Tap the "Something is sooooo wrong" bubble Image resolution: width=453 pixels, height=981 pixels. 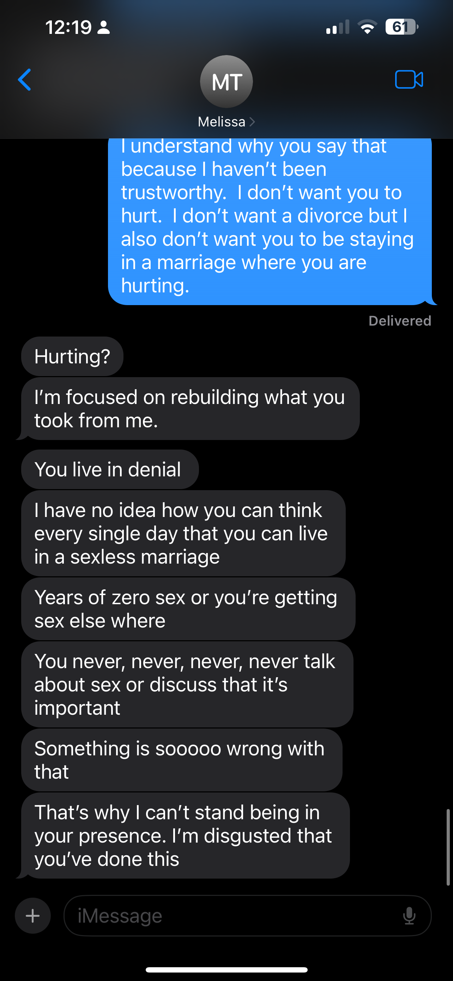coord(181,760)
